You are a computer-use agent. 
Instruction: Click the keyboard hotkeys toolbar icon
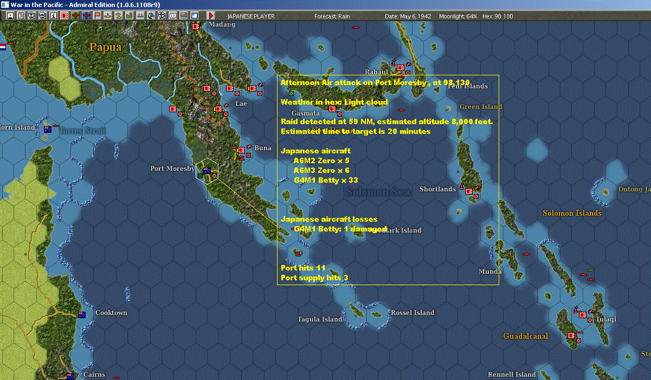point(184,16)
